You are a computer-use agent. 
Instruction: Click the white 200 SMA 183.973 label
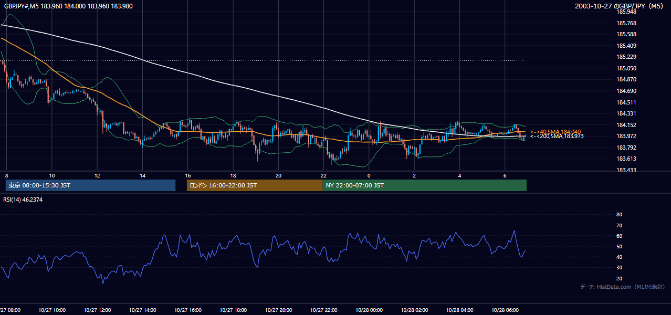[x=557, y=136]
